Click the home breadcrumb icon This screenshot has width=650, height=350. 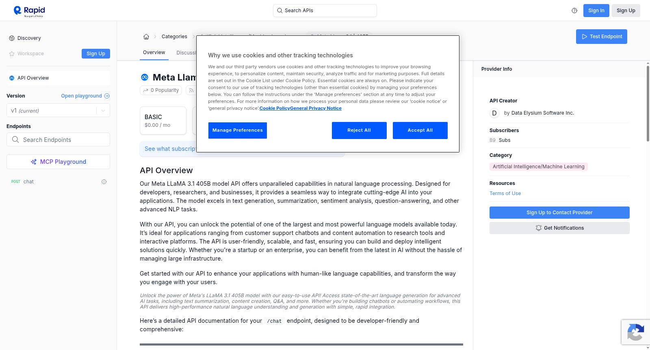click(x=146, y=37)
